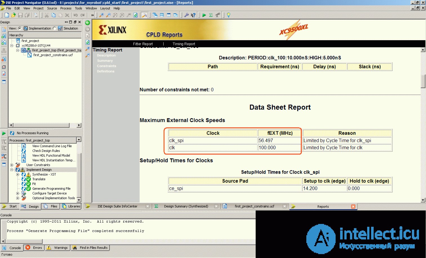Select the Fit process item
Image resolution: width=426 pixels, height=258 pixels.
coord(34,184)
